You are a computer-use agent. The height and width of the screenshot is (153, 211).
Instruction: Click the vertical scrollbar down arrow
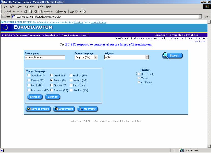(209, 146)
